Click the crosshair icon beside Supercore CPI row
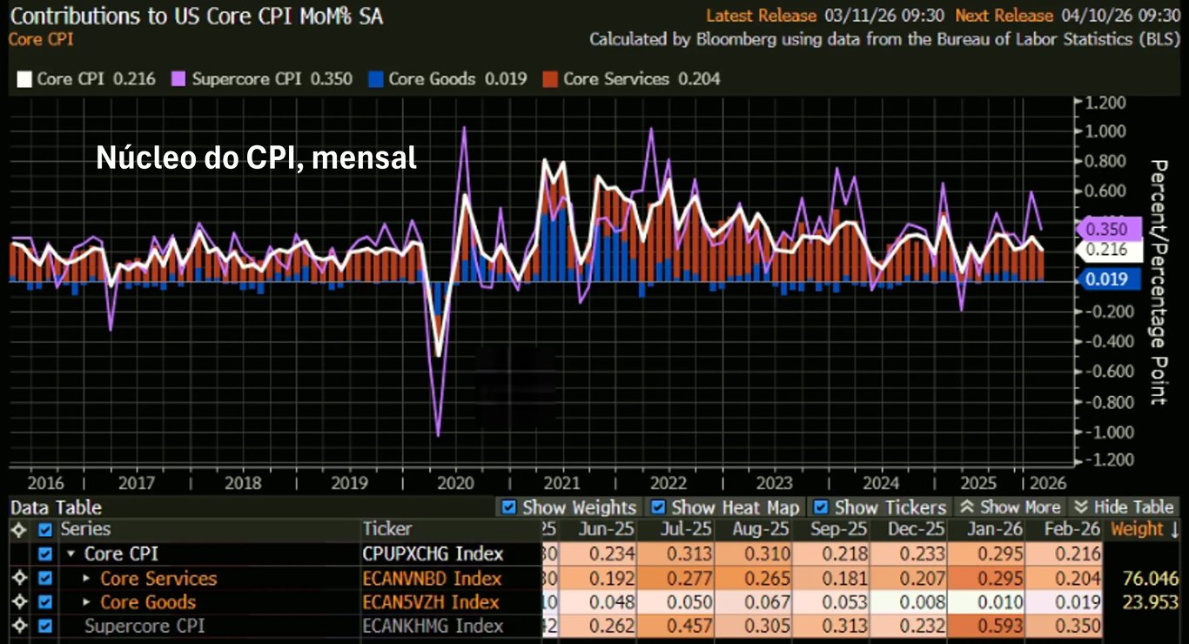This screenshot has width=1189, height=644. [x=18, y=626]
